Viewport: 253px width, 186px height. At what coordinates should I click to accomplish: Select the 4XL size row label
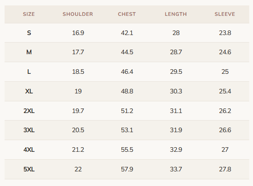[x=29, y=150]
